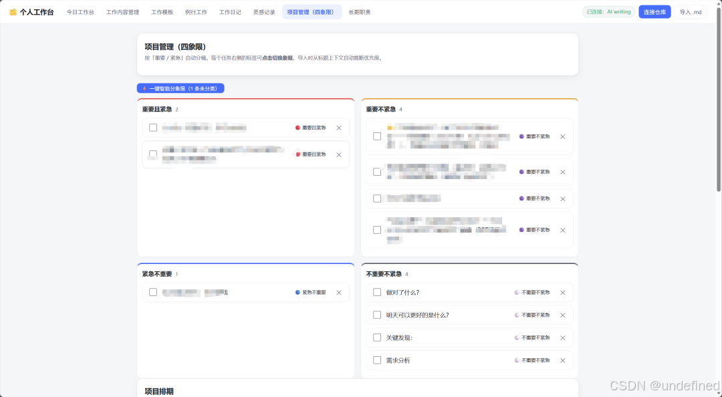This screenshot has width=722, height=397.
Task: Click the 重要且紧急 quadrant heading
Action: (x=157, y=109)
